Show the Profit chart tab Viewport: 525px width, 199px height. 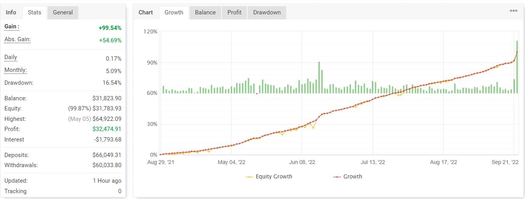234,12
